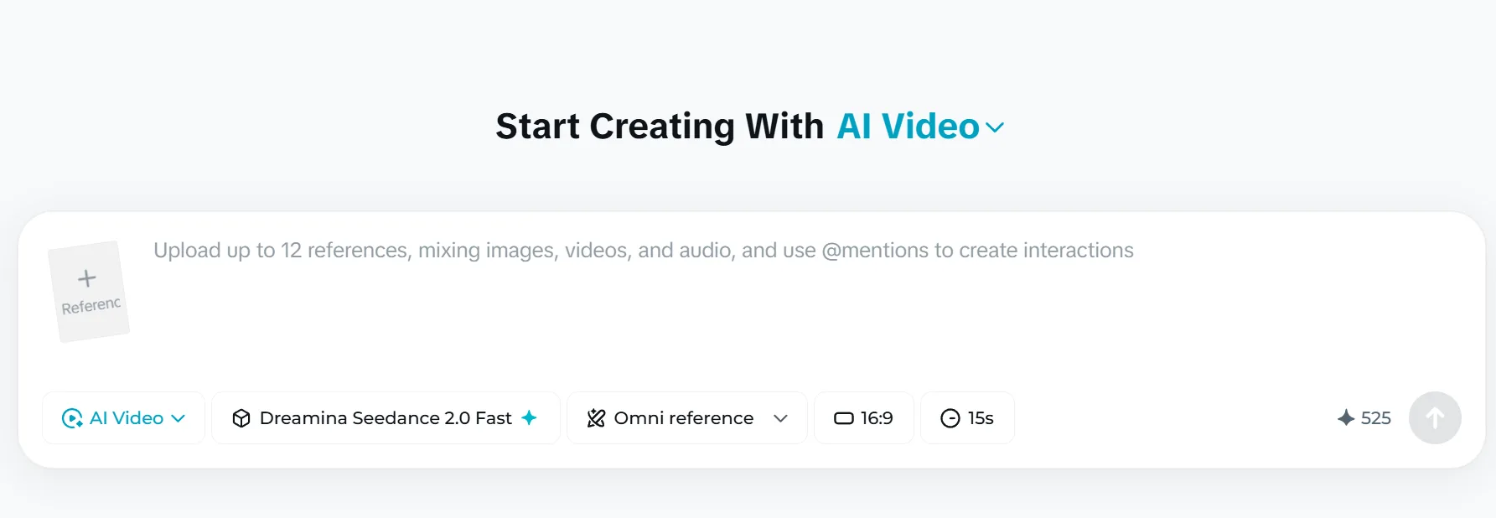Add a reference file with the plus card
This screenshot has width=1496, height=518.
point(89,291)
